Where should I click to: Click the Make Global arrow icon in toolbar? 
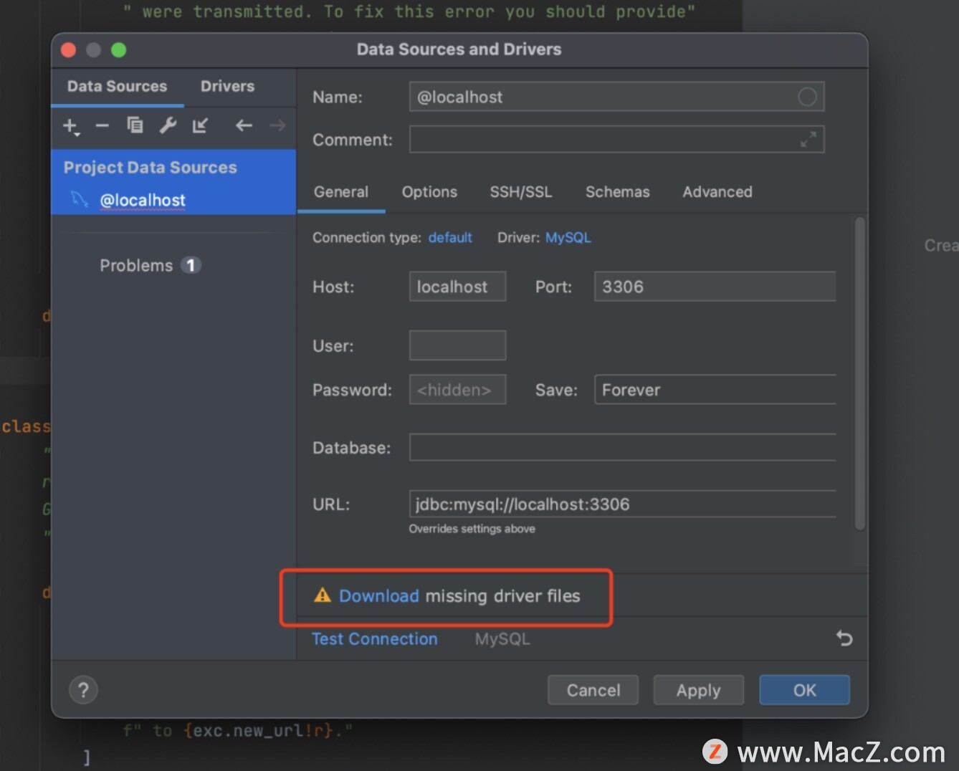tap(200, 125)
